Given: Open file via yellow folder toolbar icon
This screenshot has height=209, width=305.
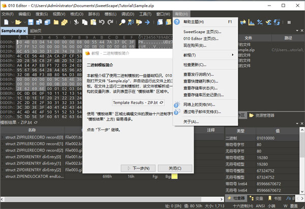Looking at the screenshot, I should click(18, 22).
